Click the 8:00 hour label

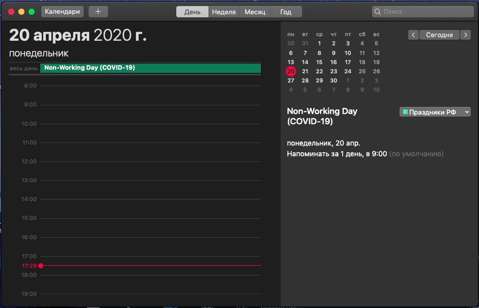30,86
